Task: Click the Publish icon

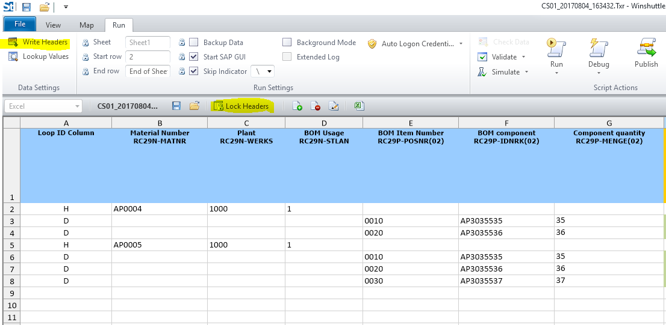Action: point(646,47)
